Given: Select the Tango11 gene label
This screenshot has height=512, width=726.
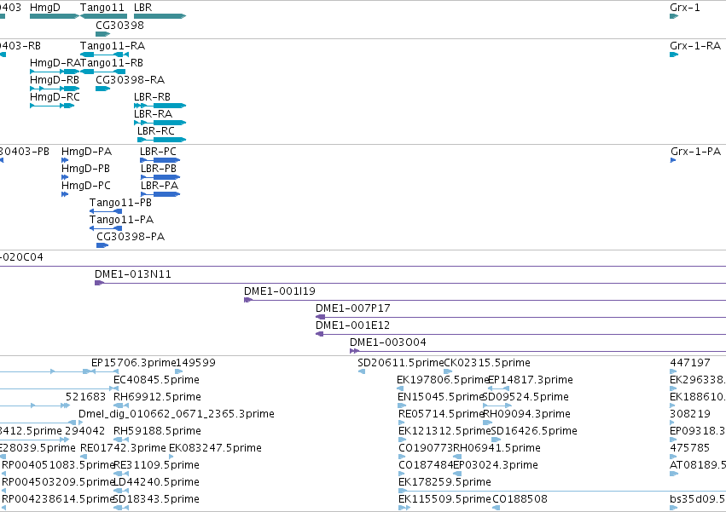Looking at the screenshot, I should click(x=102, y=8).
